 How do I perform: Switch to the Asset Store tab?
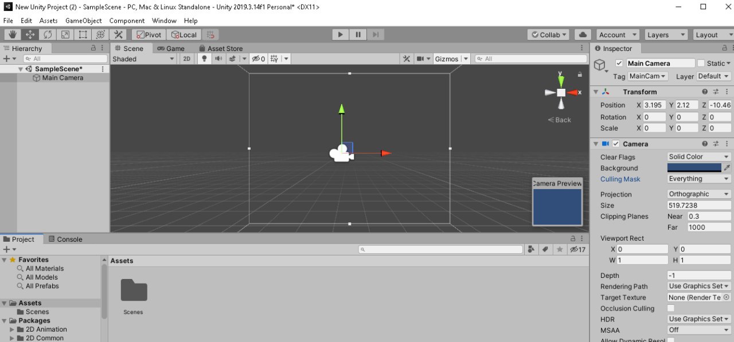220,49
